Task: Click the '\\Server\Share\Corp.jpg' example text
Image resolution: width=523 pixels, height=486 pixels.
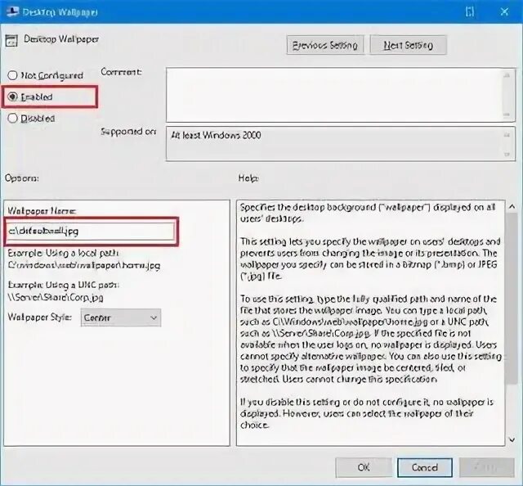Action: 56,297
